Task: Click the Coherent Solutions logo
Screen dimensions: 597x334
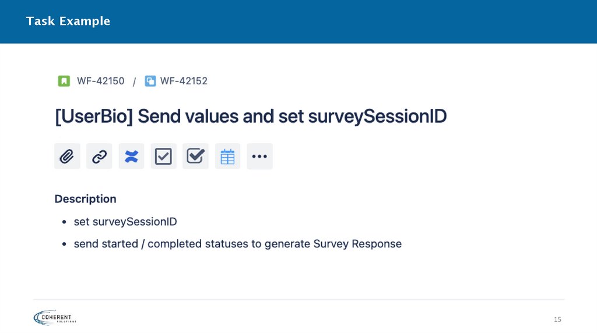Action: 55,317
